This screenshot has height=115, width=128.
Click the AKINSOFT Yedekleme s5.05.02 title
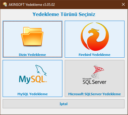tap(32, 4)
